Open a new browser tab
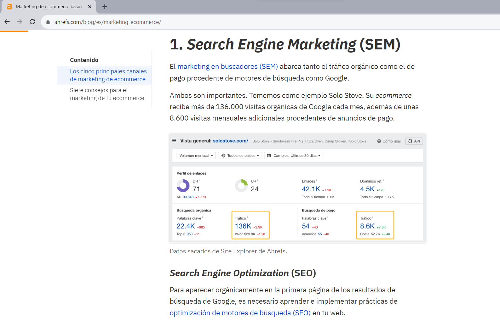Viewport: 500px width, 321px height. coord(105,7)
